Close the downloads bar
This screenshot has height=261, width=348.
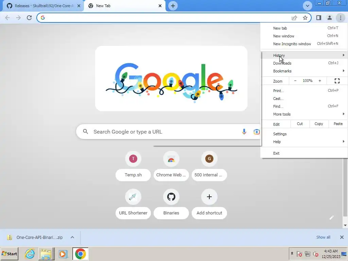(x=342, y=237)
